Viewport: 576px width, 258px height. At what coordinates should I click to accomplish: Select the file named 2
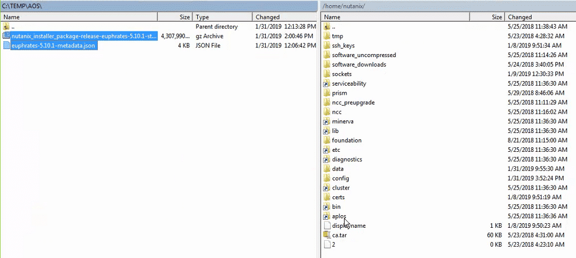[x=334, y=244]
